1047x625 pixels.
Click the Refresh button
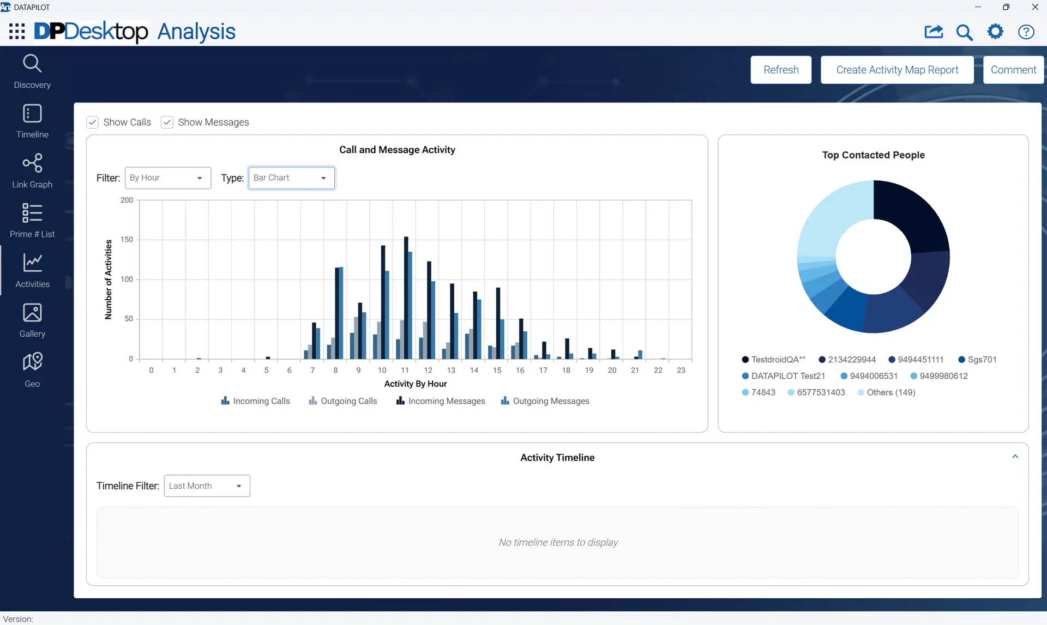[781, 70]
